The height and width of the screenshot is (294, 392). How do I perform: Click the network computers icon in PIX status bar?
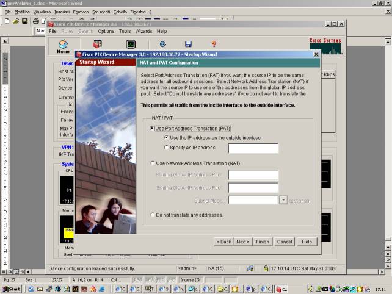point(250,268)
